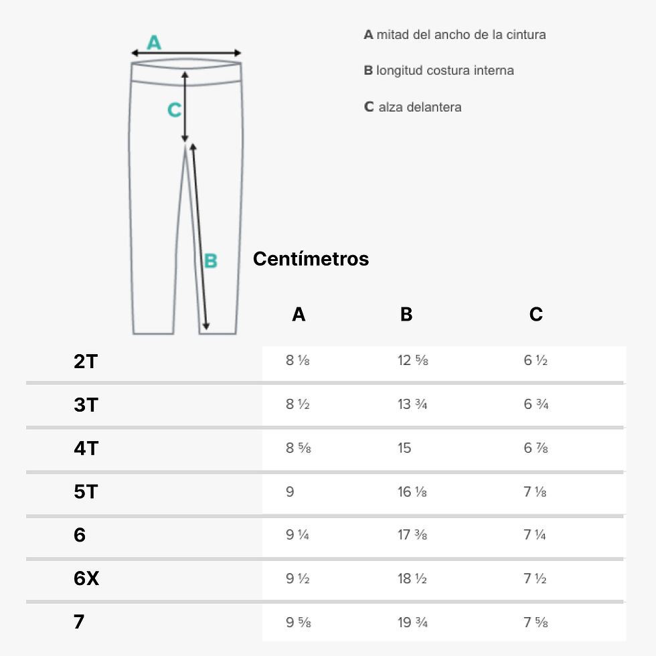
Task: Click the 16 ⅛ inseam value for 5T
Action: (x=412, y=491)
